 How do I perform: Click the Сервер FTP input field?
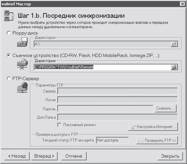click(118, 91)
